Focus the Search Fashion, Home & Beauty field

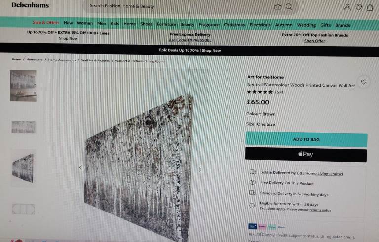[179, 6]
